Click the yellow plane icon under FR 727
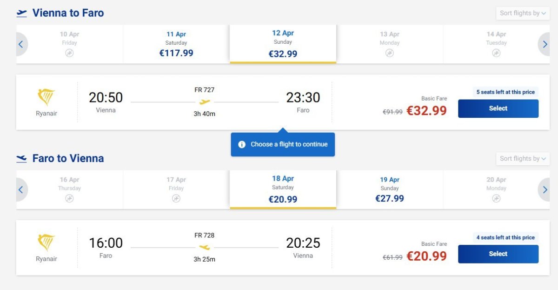This screenshot has height=290, width=558. [x=205, y=102]
